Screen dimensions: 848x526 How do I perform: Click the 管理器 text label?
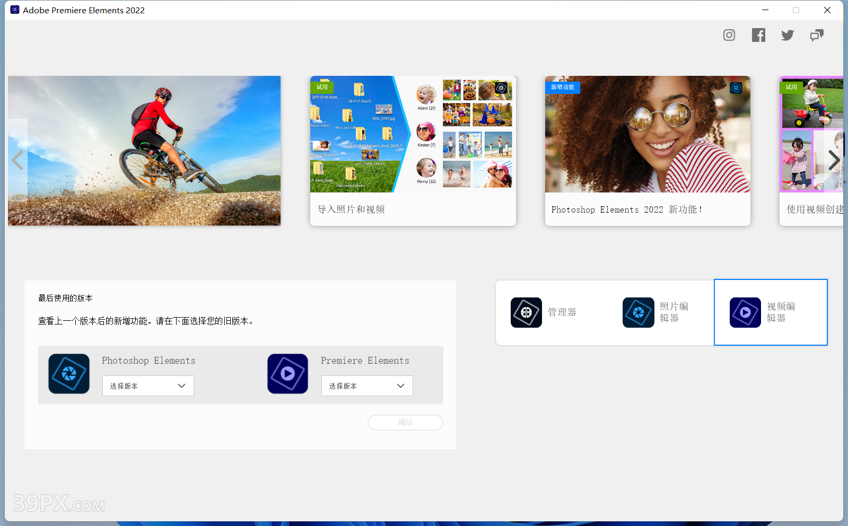coord(562,312)
